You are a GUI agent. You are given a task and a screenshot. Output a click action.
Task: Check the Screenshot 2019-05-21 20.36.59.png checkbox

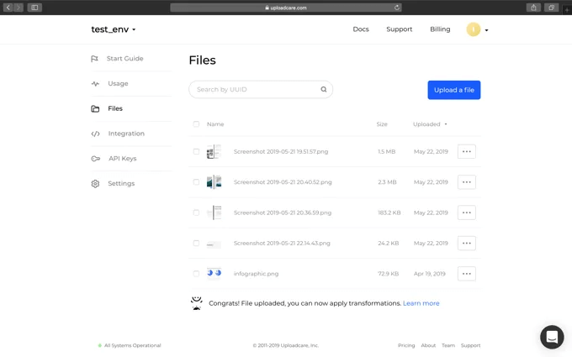tap(196, 213)
